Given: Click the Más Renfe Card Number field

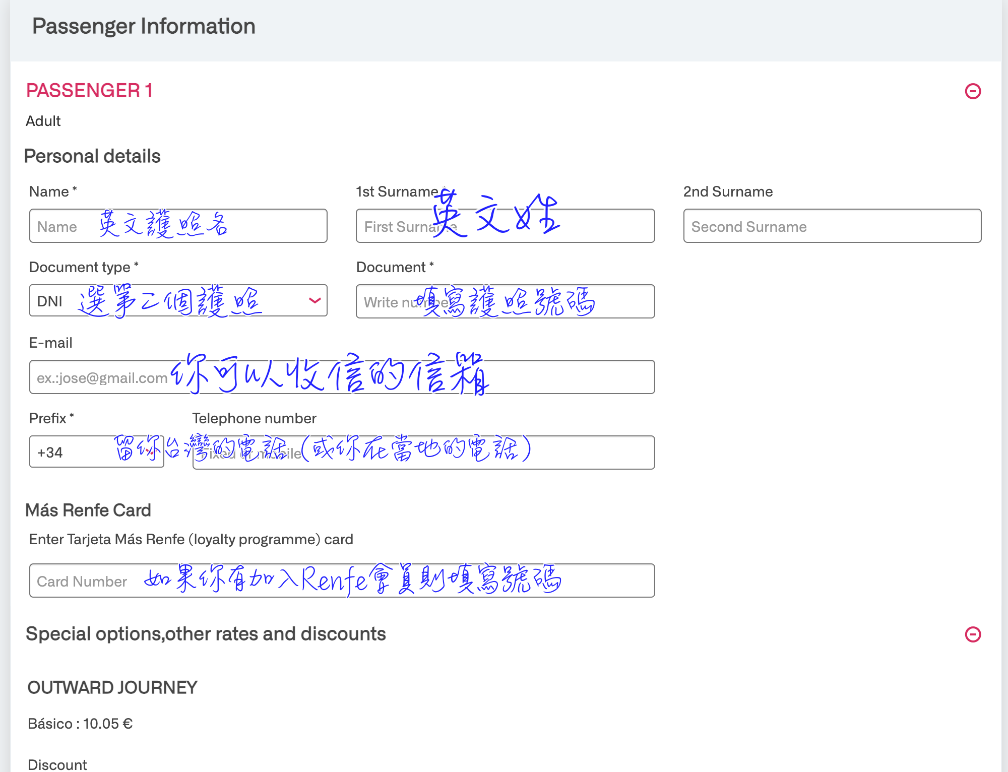Looking at the screenshot, I should pyautogui.click(x=342, y=581).
